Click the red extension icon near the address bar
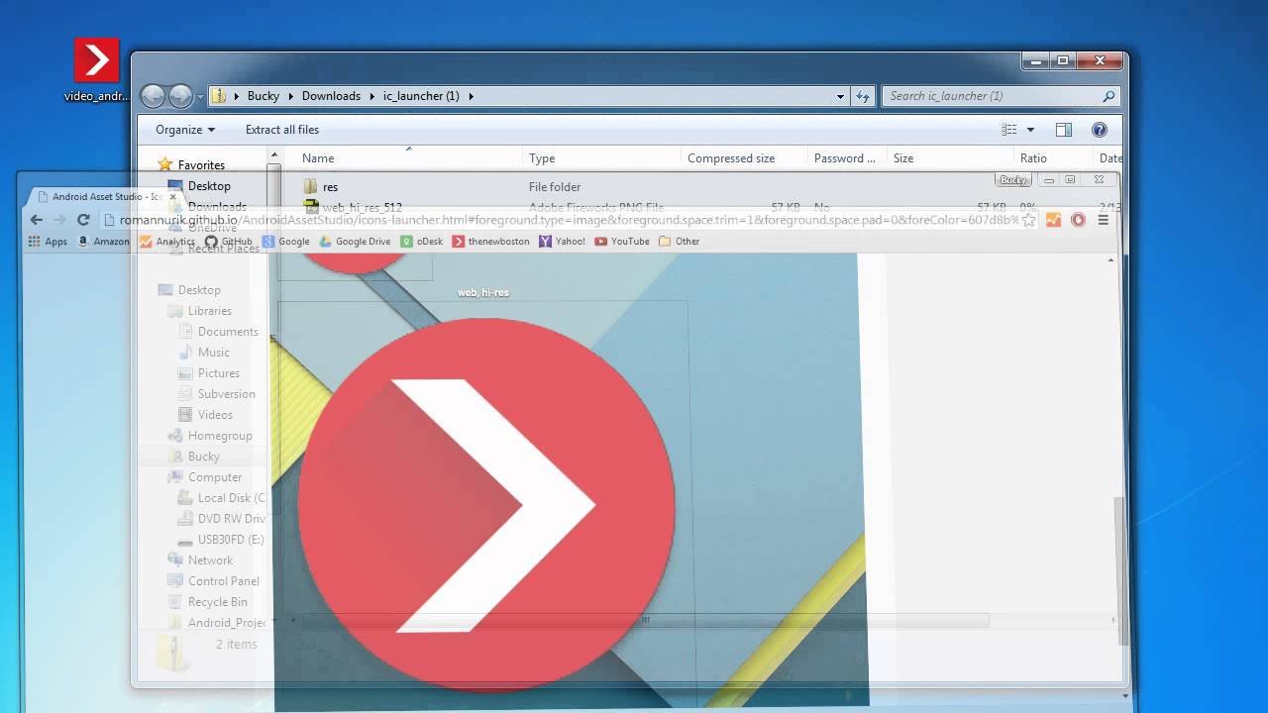The width and height of the screenshot is (1268, 713). click(1078, 220)
